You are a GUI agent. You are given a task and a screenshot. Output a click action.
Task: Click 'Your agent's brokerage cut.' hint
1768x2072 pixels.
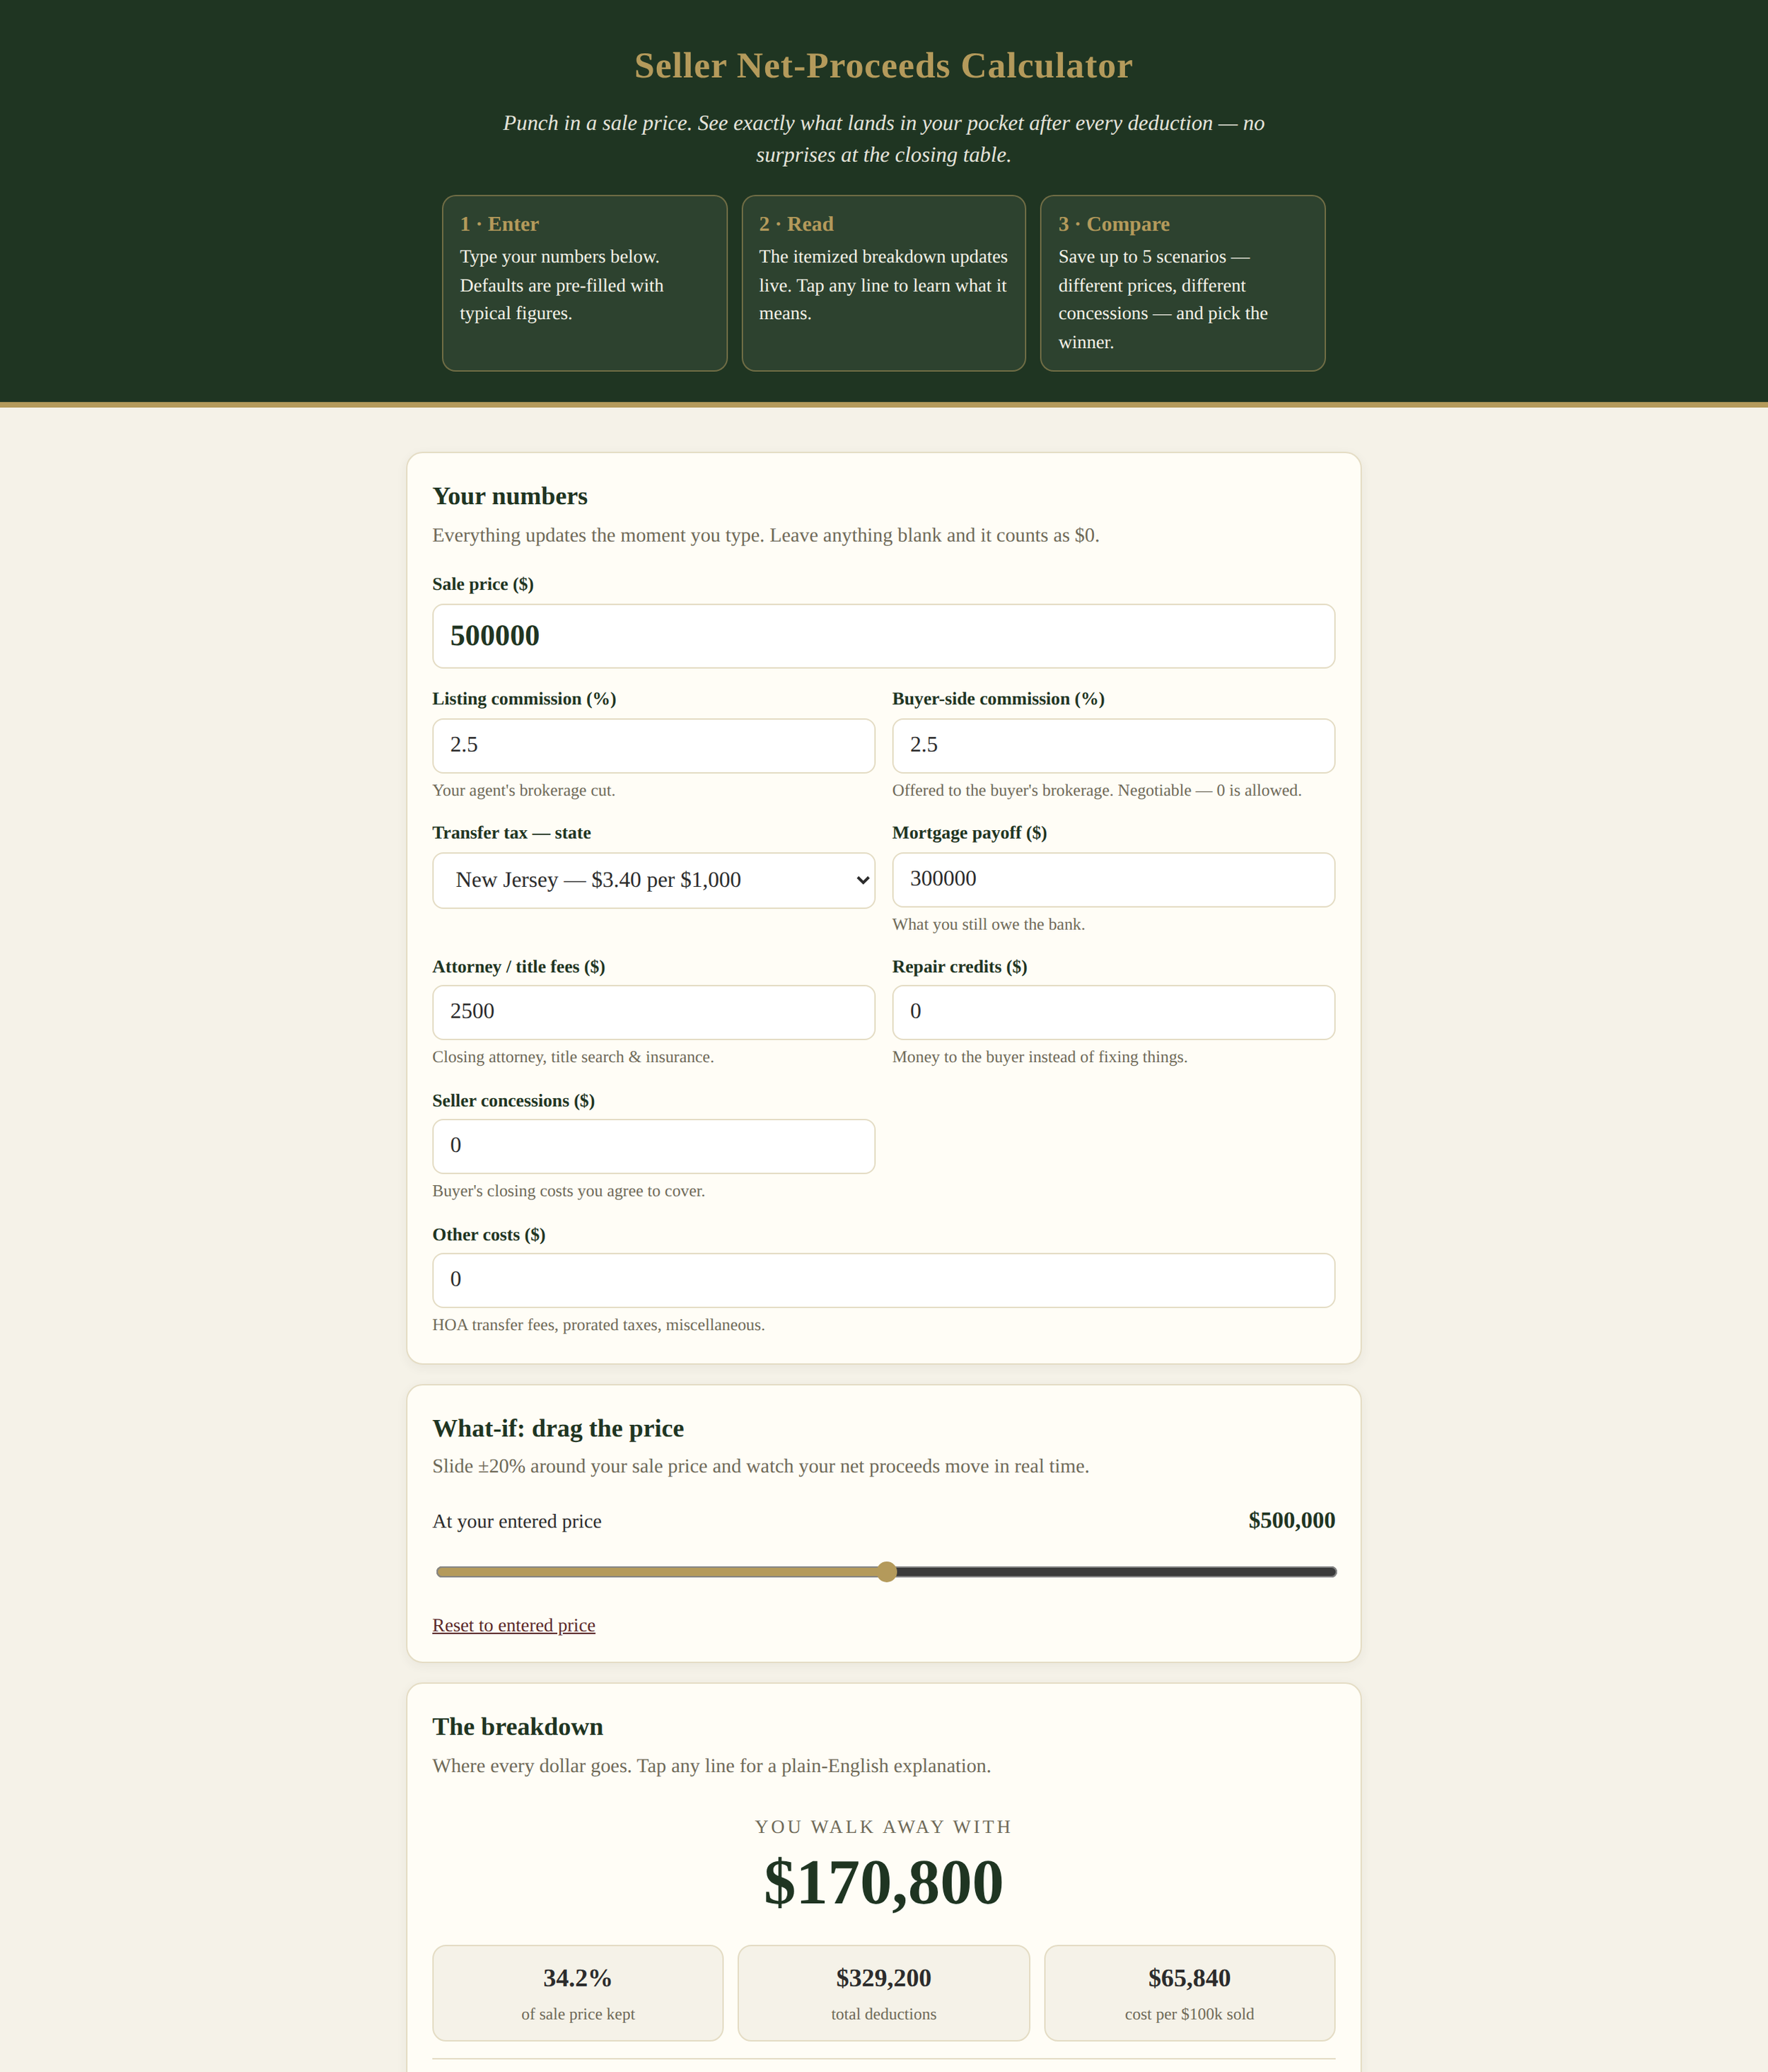click(524, 790)
